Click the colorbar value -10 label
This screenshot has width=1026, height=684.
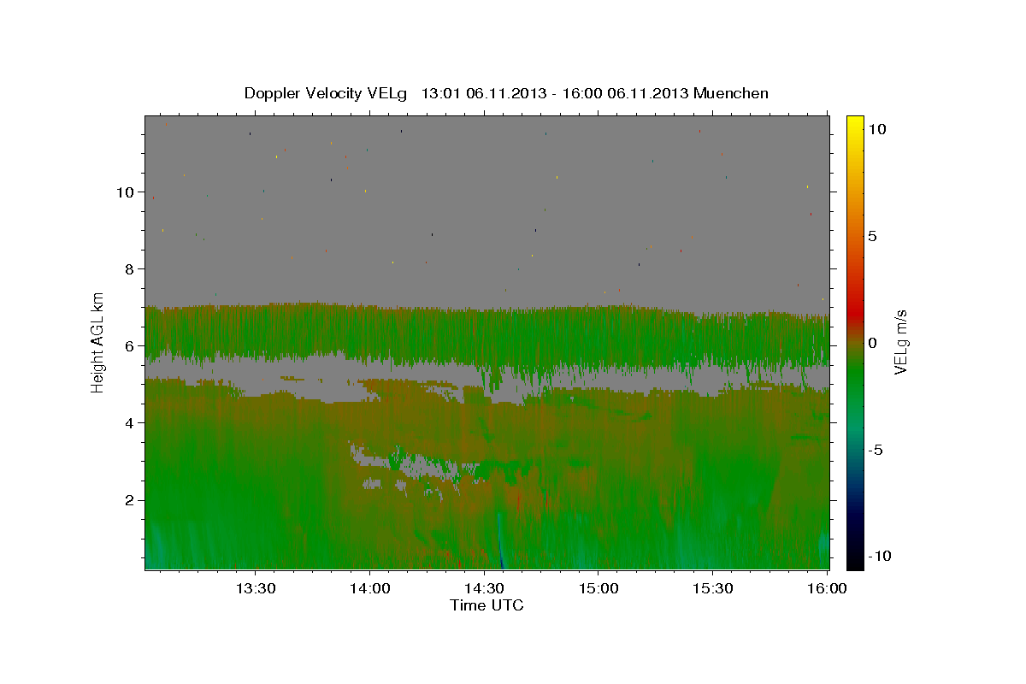coord(879,556)
